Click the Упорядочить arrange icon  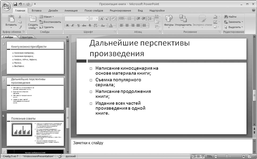pos(183,19)
